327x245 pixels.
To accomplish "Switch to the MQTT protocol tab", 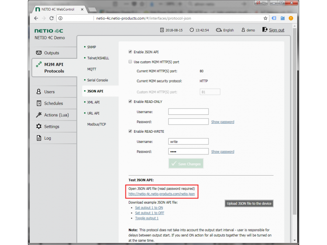I will (92, 69).
